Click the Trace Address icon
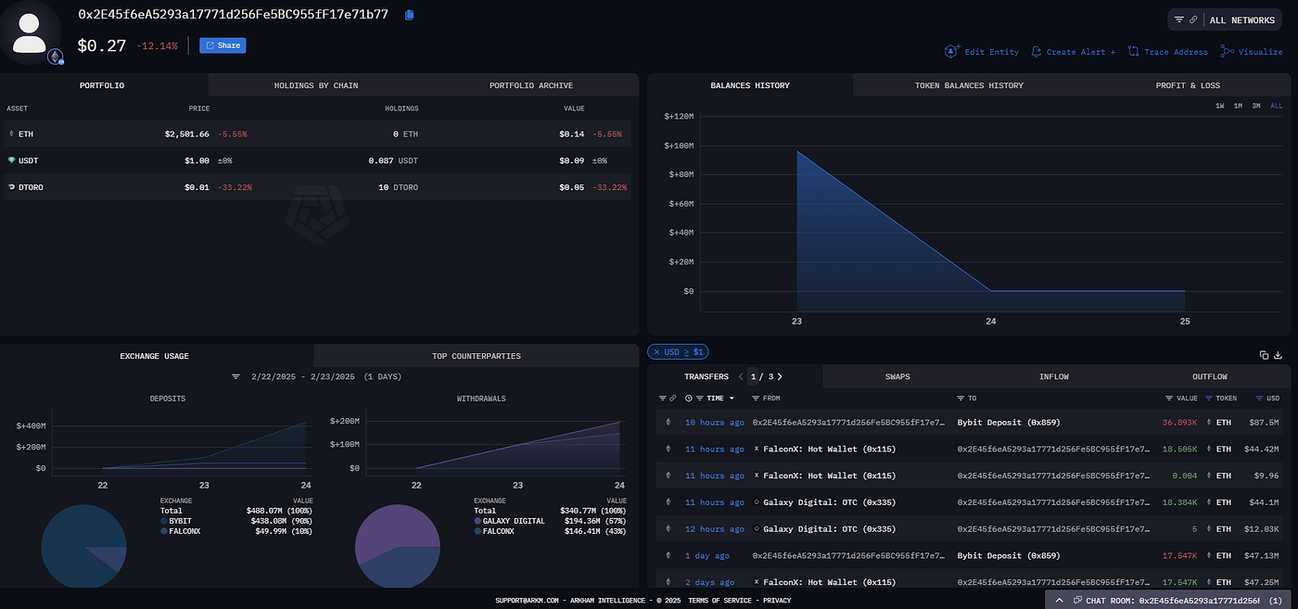The height and width of the screenshot is (609, 1298). coord(1133,52)
